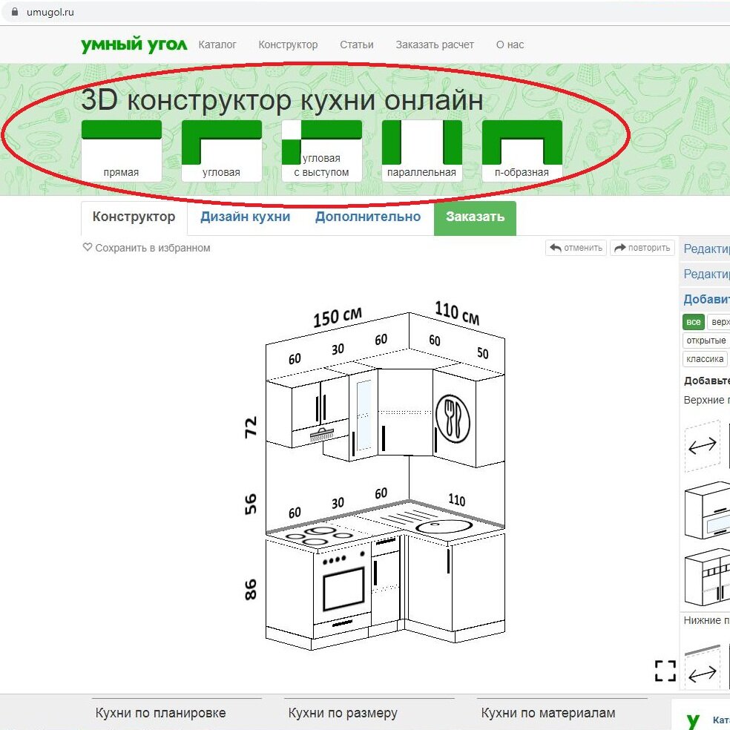
Task: Switch to the Конструктор tab
Action: pos(134,217)
